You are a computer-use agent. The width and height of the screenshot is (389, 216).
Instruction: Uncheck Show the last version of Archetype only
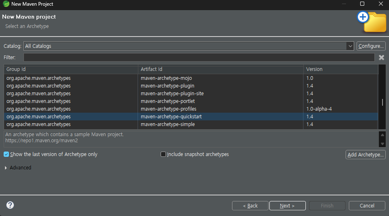(6, 154)
